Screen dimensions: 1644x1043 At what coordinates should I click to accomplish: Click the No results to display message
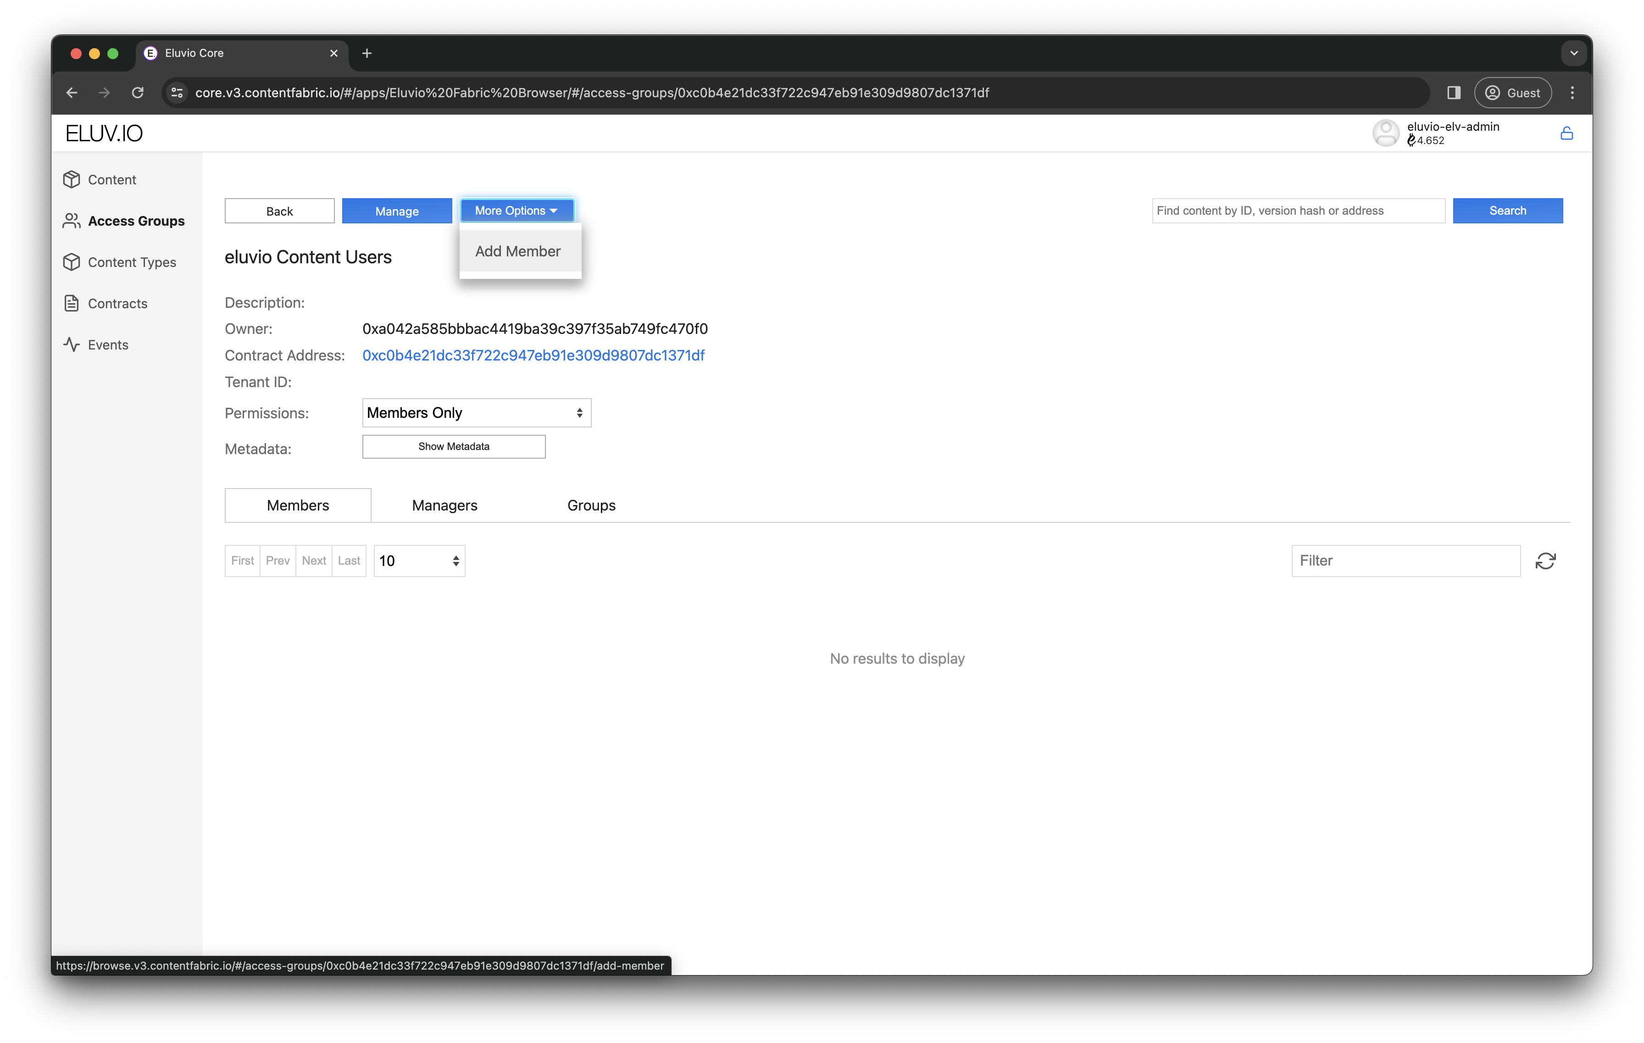897,658
